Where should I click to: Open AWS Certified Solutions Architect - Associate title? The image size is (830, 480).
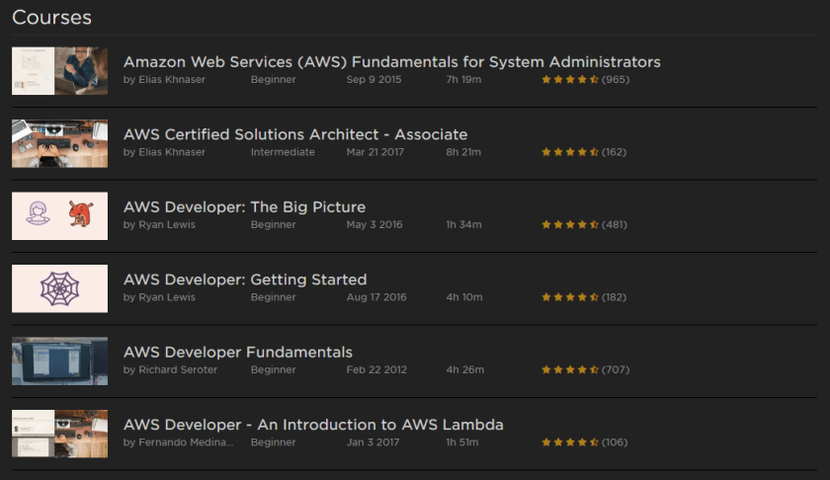pyautogui.click(x=294, y=134)
